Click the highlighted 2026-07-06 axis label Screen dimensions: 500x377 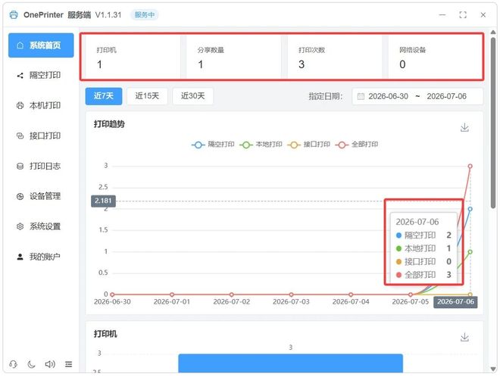[455, 302]
